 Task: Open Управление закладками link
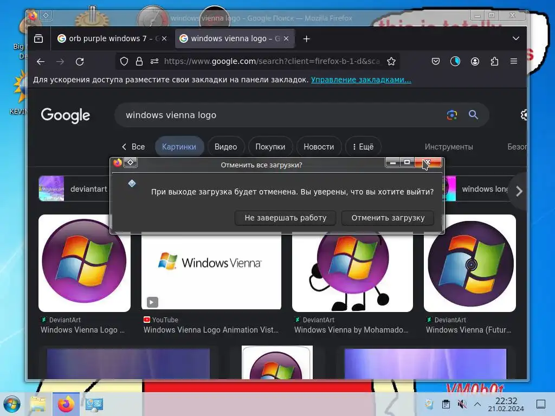(x=361, y=80)
